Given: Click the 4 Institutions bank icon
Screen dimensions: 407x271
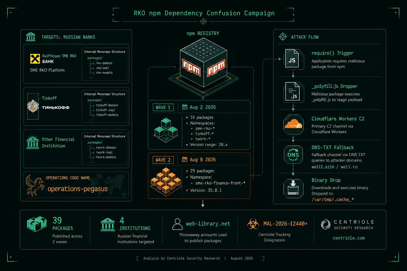Looking at the screenshot, I should pos(108,224).
